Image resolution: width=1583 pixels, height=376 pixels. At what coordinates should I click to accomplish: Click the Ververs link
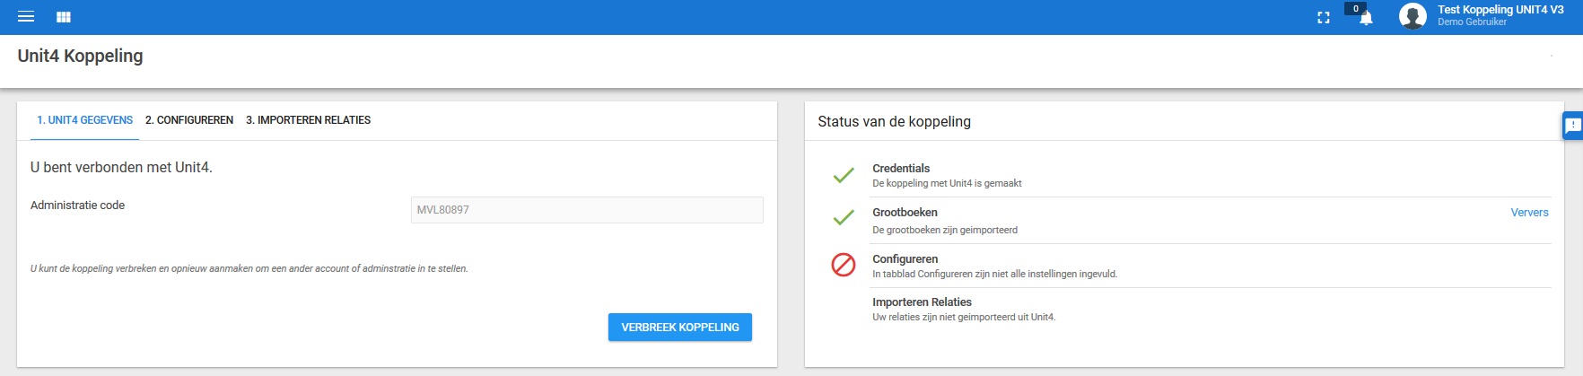point(1529,213)
